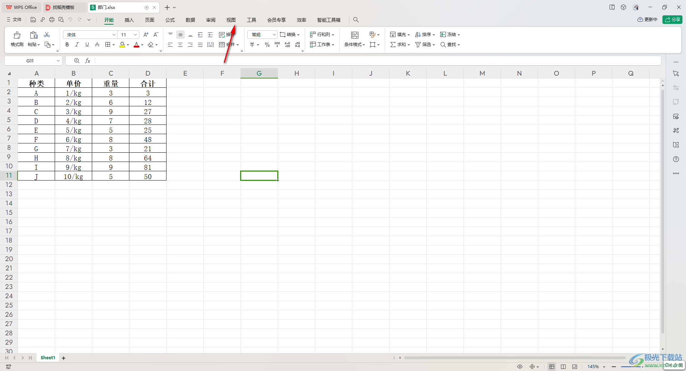Decrease indent in the cell
Viewport: 686px width, 371px height.
[x=200, y=35]
